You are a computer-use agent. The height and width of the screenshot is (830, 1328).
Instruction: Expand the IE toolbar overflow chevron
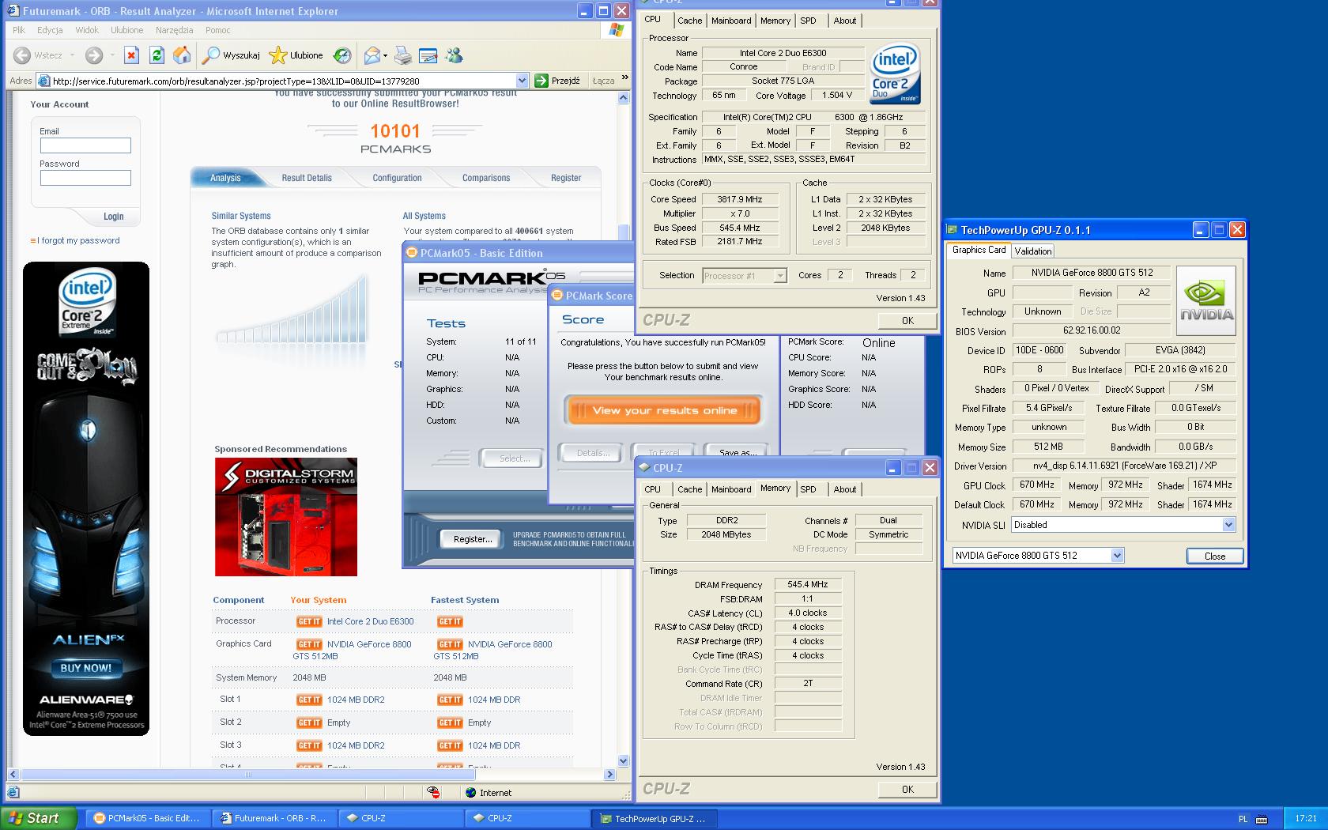(624, 77)
